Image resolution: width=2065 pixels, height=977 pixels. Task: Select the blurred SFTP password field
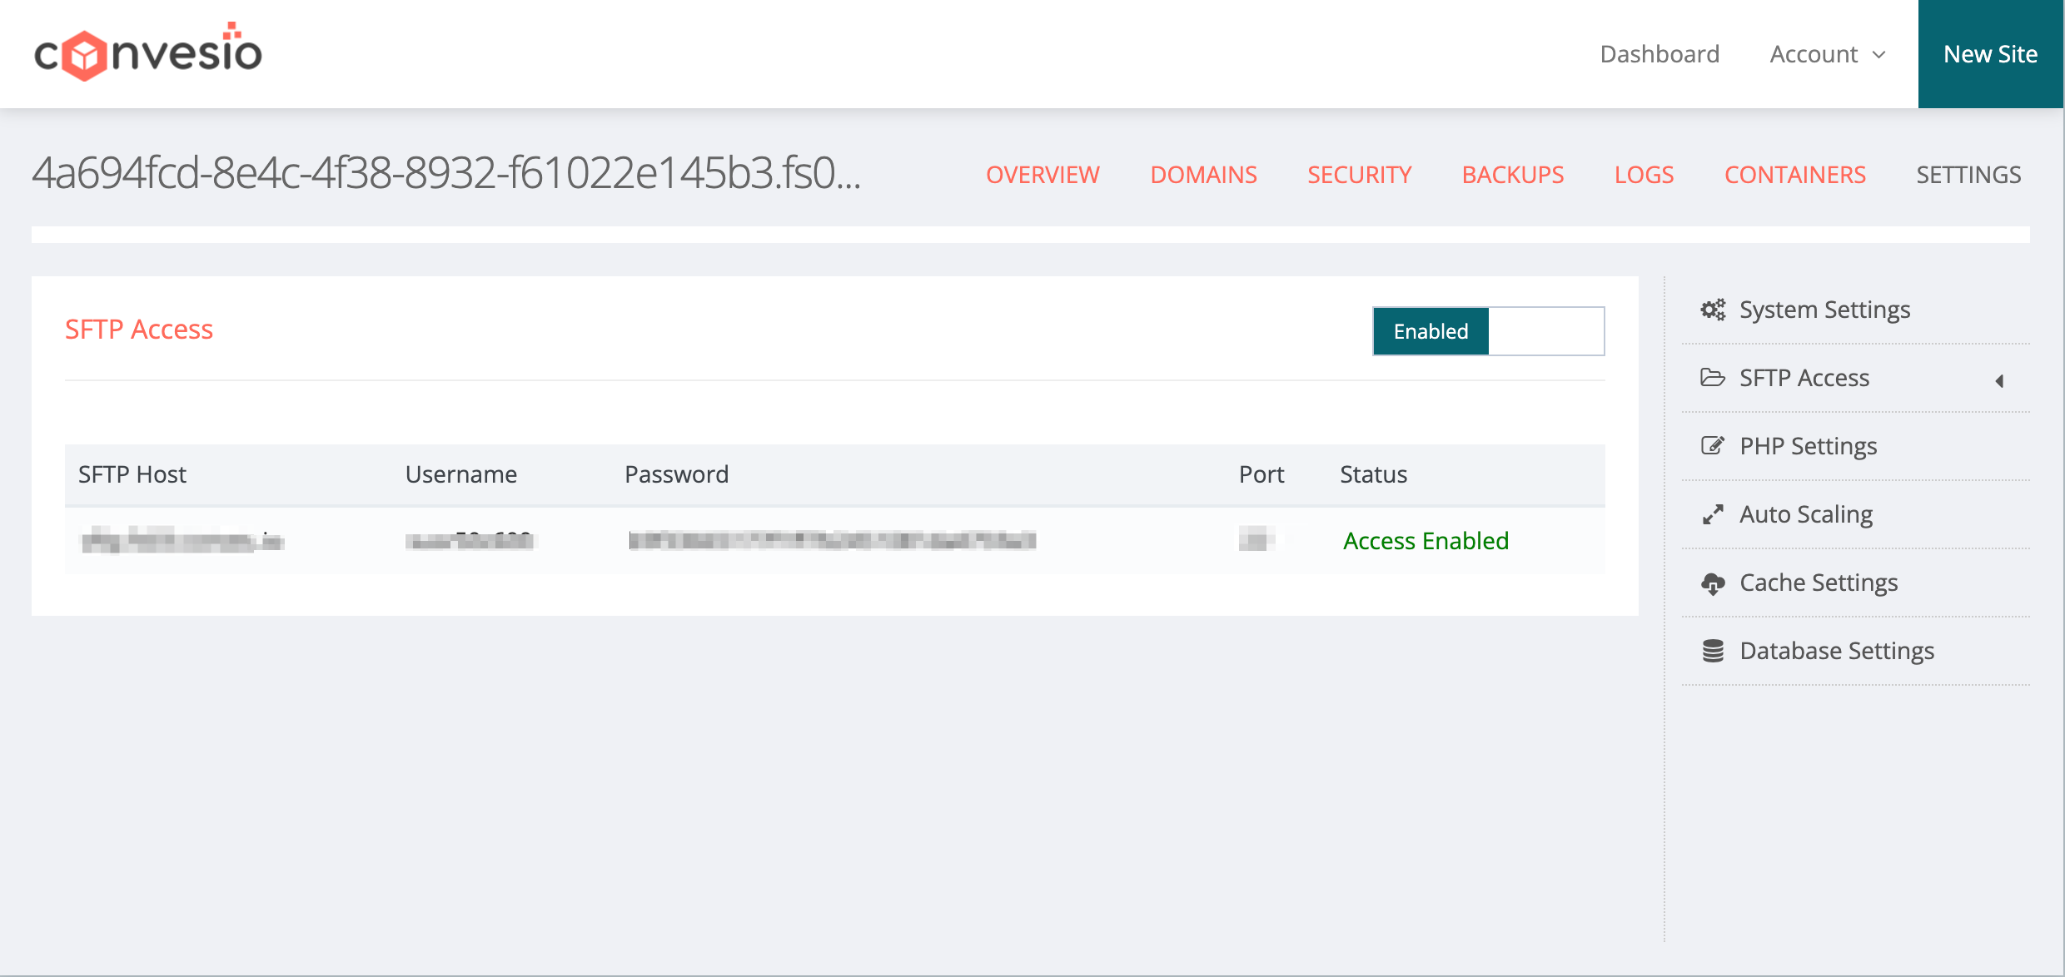click(x=832, y=541)
